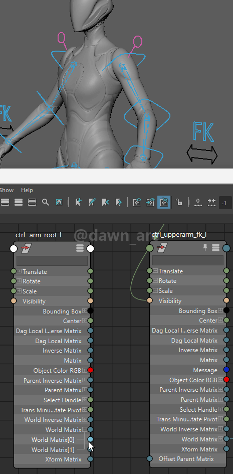Expand Rotate attribute on ctrl_arm_root_l
Viewport: 233px width, 474px height.
pyautogui.click(x=20, y=281)
